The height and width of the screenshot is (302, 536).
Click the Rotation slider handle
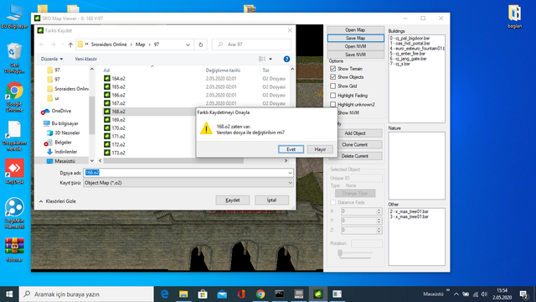click(x=340, y=253)
